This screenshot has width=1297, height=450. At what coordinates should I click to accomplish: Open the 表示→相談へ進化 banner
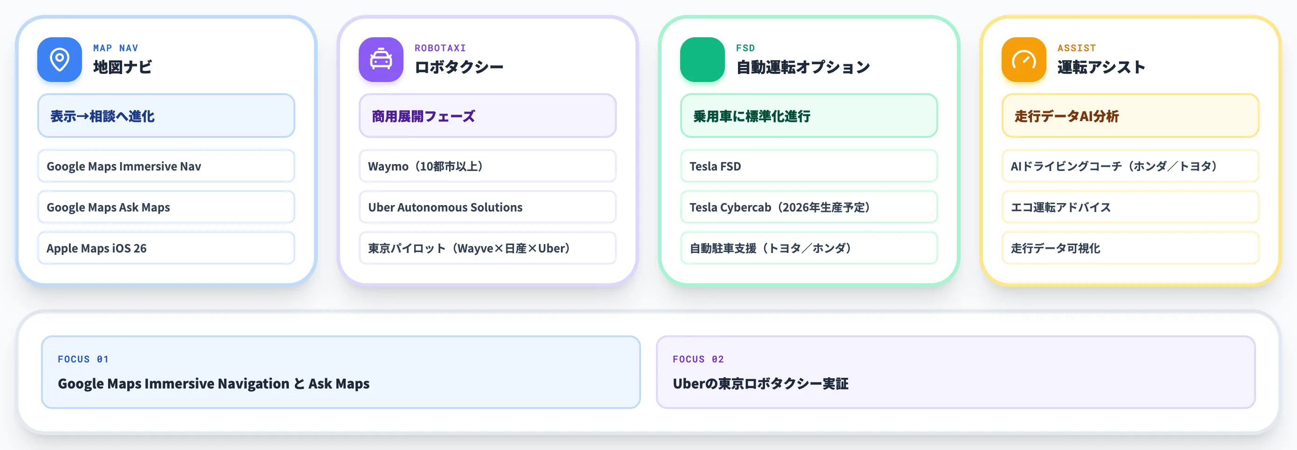[x=166, y=116]
